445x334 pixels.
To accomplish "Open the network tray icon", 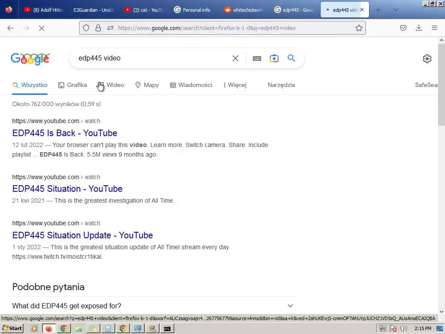I will click(x=382, y=329).
